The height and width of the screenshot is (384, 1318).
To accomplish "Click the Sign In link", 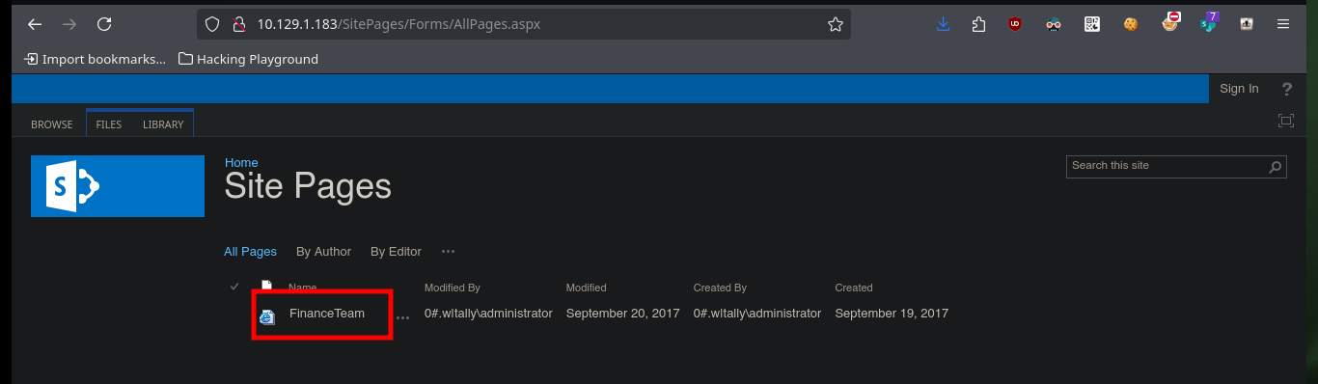I will [1239, 89].
